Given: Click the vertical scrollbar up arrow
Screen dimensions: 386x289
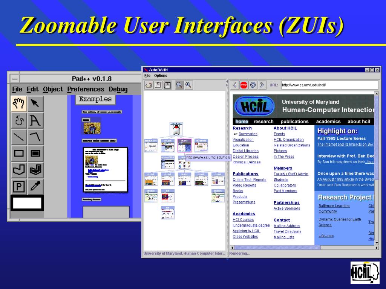Looking at the screenshot, I should 377,94.
